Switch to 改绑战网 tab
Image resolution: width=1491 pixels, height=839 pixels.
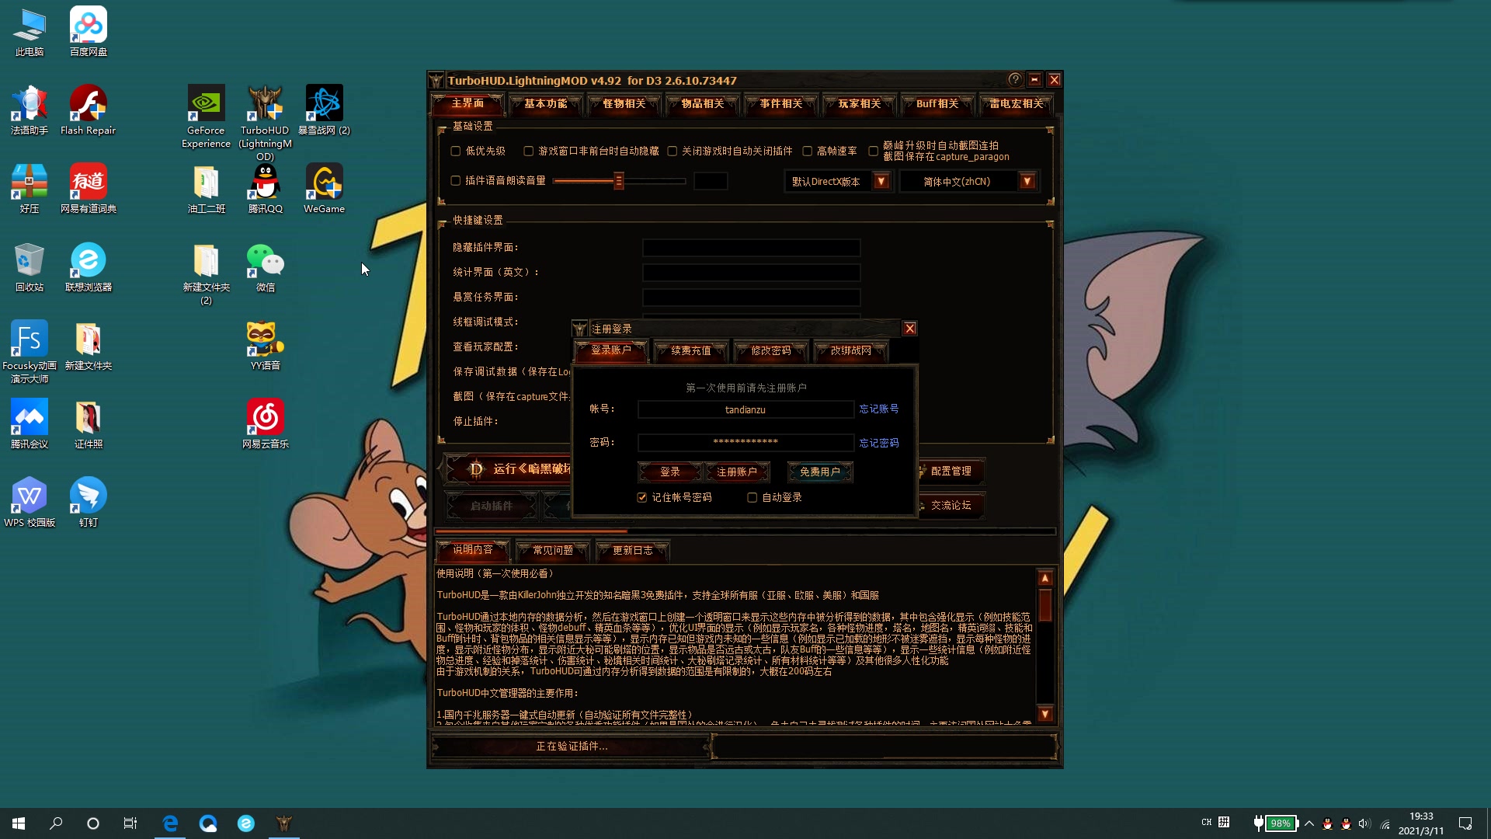(851, 351)
